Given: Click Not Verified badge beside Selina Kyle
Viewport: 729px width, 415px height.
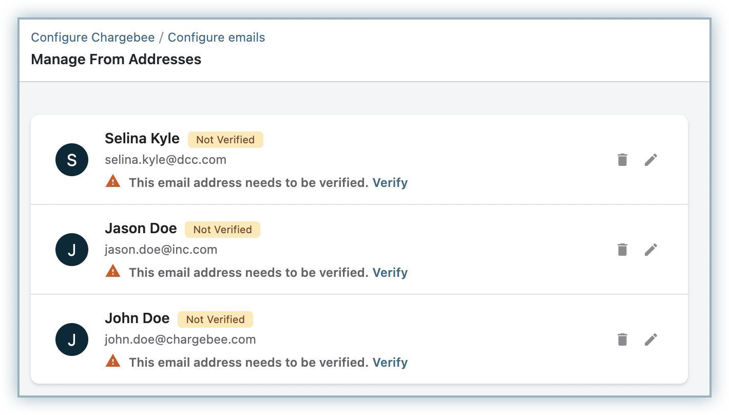Looking at the screenshot, I should pos(225,140).
